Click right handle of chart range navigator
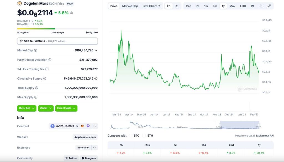The width and height of the screenshot is (284, 162). click(x=259, y=125)
